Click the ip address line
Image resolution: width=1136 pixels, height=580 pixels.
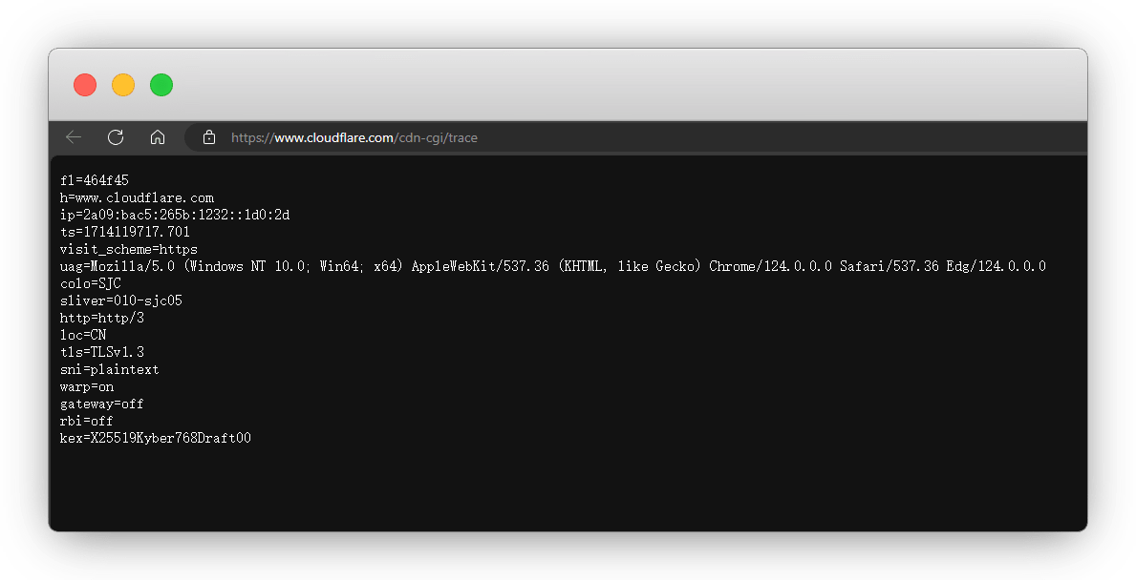pos(174,215)
